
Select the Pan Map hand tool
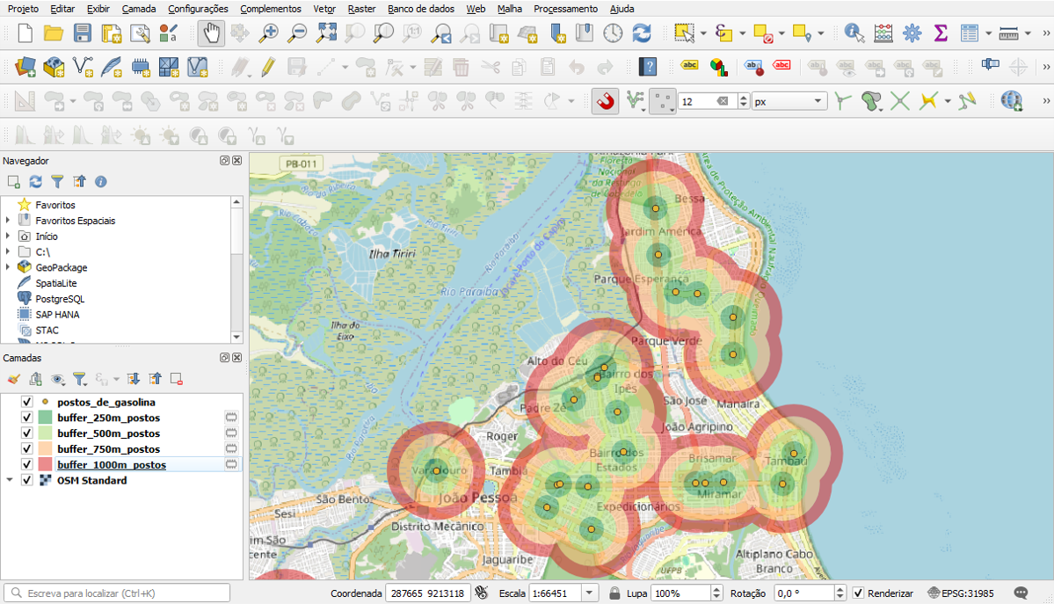211,33
